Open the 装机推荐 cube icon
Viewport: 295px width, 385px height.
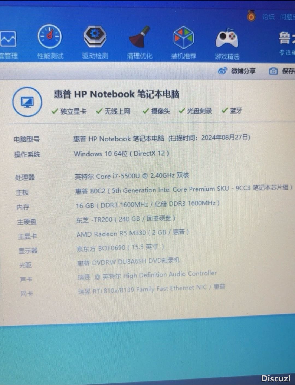(x=183, y=37)
